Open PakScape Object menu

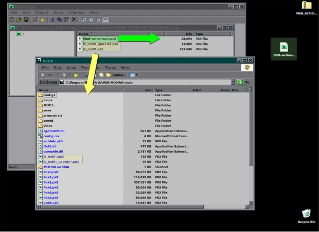click(42, 12)
